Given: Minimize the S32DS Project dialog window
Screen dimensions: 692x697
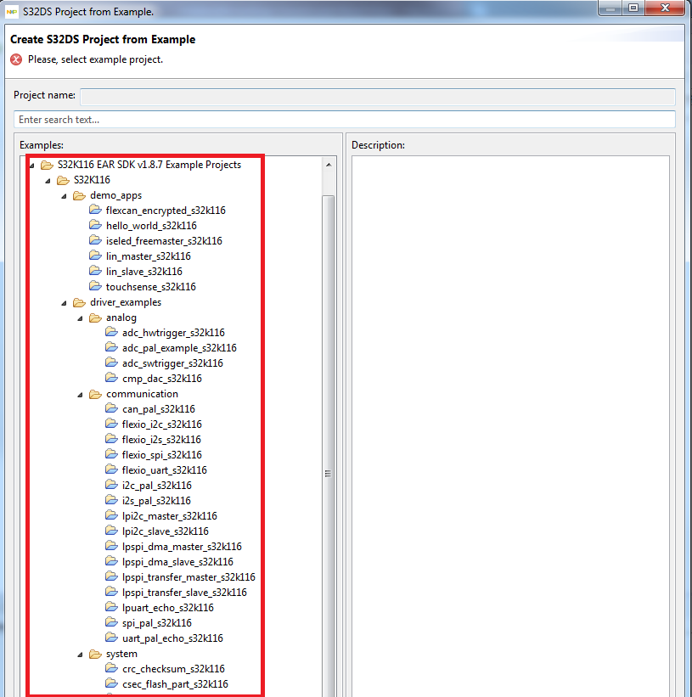Looking at the screenshot, I should pos(610,8).
